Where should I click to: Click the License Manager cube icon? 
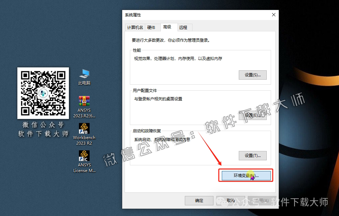(x=84, y=155)
